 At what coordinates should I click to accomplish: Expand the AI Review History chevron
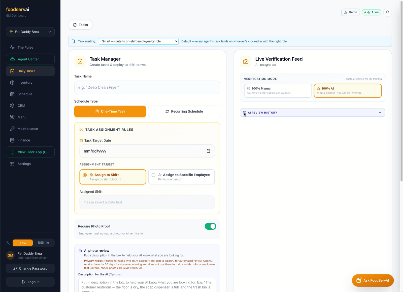coord(380,113)
